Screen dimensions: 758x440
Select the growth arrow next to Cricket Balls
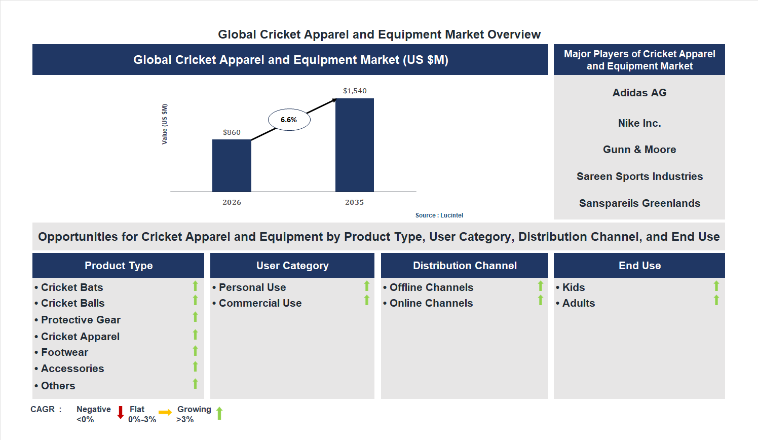(195, 302)
